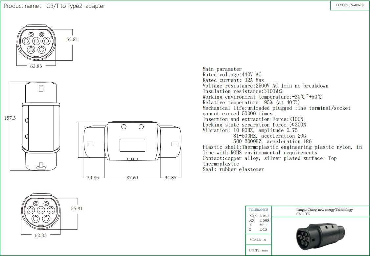Select the bottom connector face view drawing

click(x=41, y=213)
